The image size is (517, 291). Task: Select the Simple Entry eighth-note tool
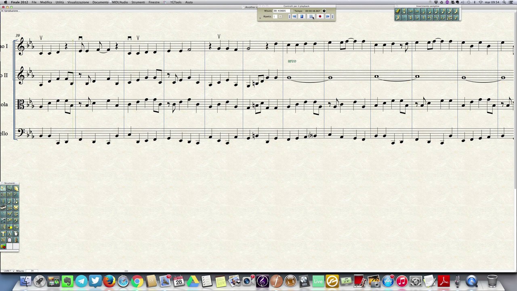pos(10,201)
